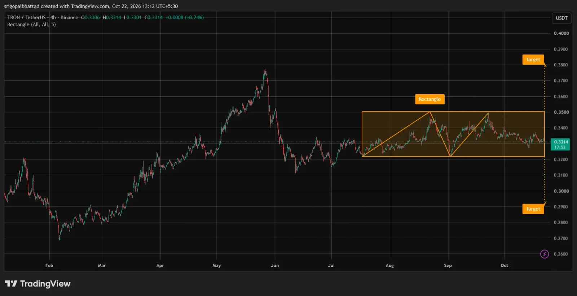Click the TRON / TetherUS symbol title
Screen dimensions: 577x296
coord(26,17)
